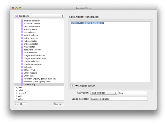
Task: Click the add new item plus button
Action: 16,104
